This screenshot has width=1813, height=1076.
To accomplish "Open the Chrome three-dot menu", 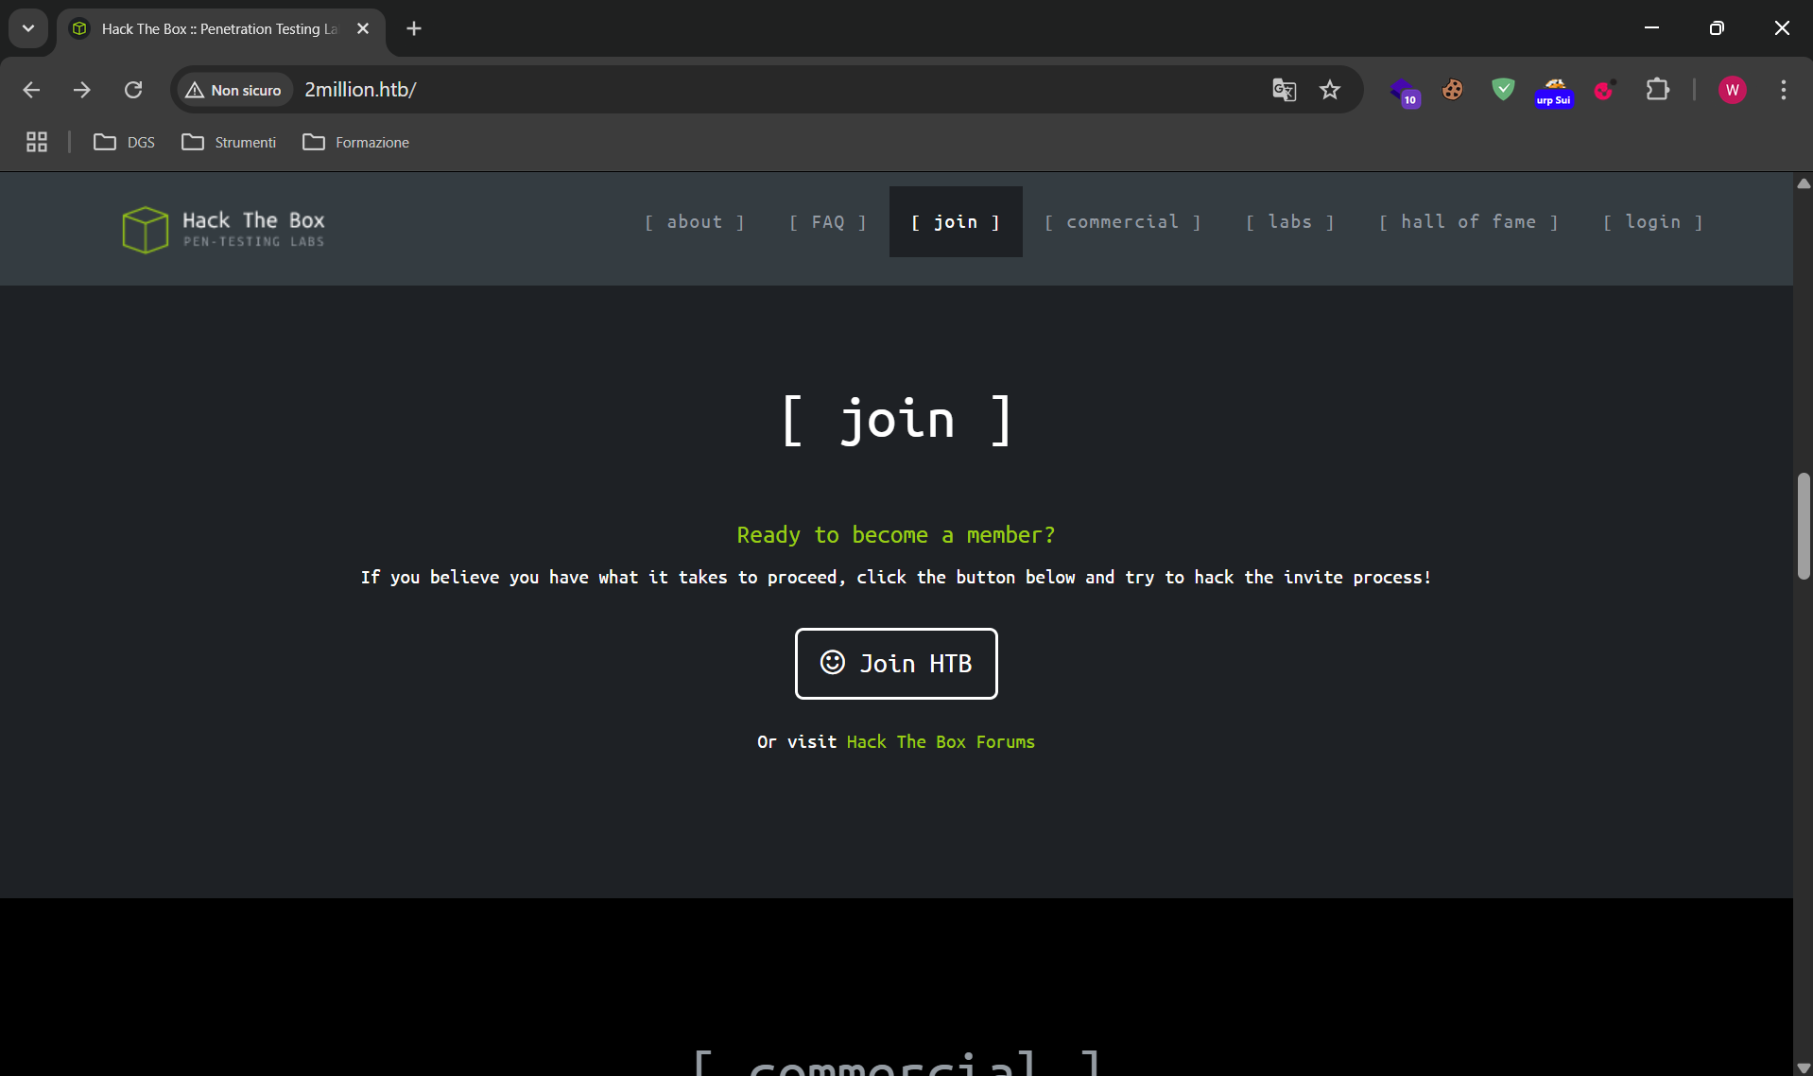I will 1783,90.
